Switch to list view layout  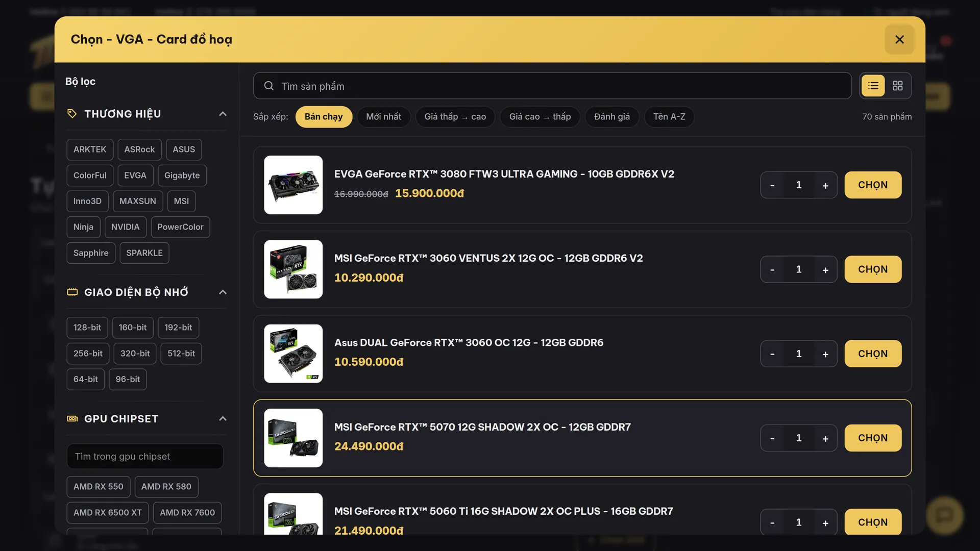873,86
